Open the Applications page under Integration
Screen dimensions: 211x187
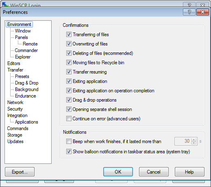coord(26,122)
